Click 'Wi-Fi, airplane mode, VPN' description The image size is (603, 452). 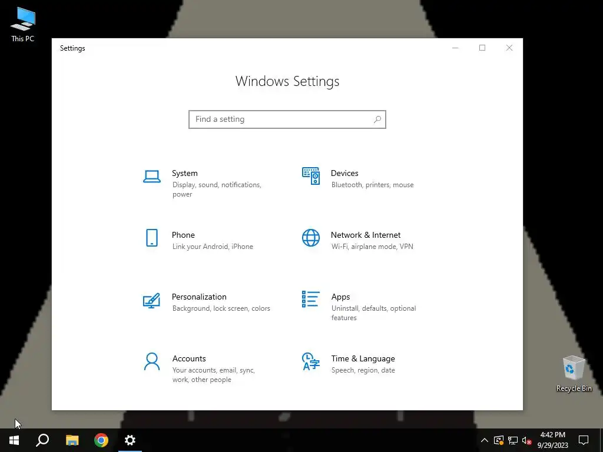coord(372,247)
